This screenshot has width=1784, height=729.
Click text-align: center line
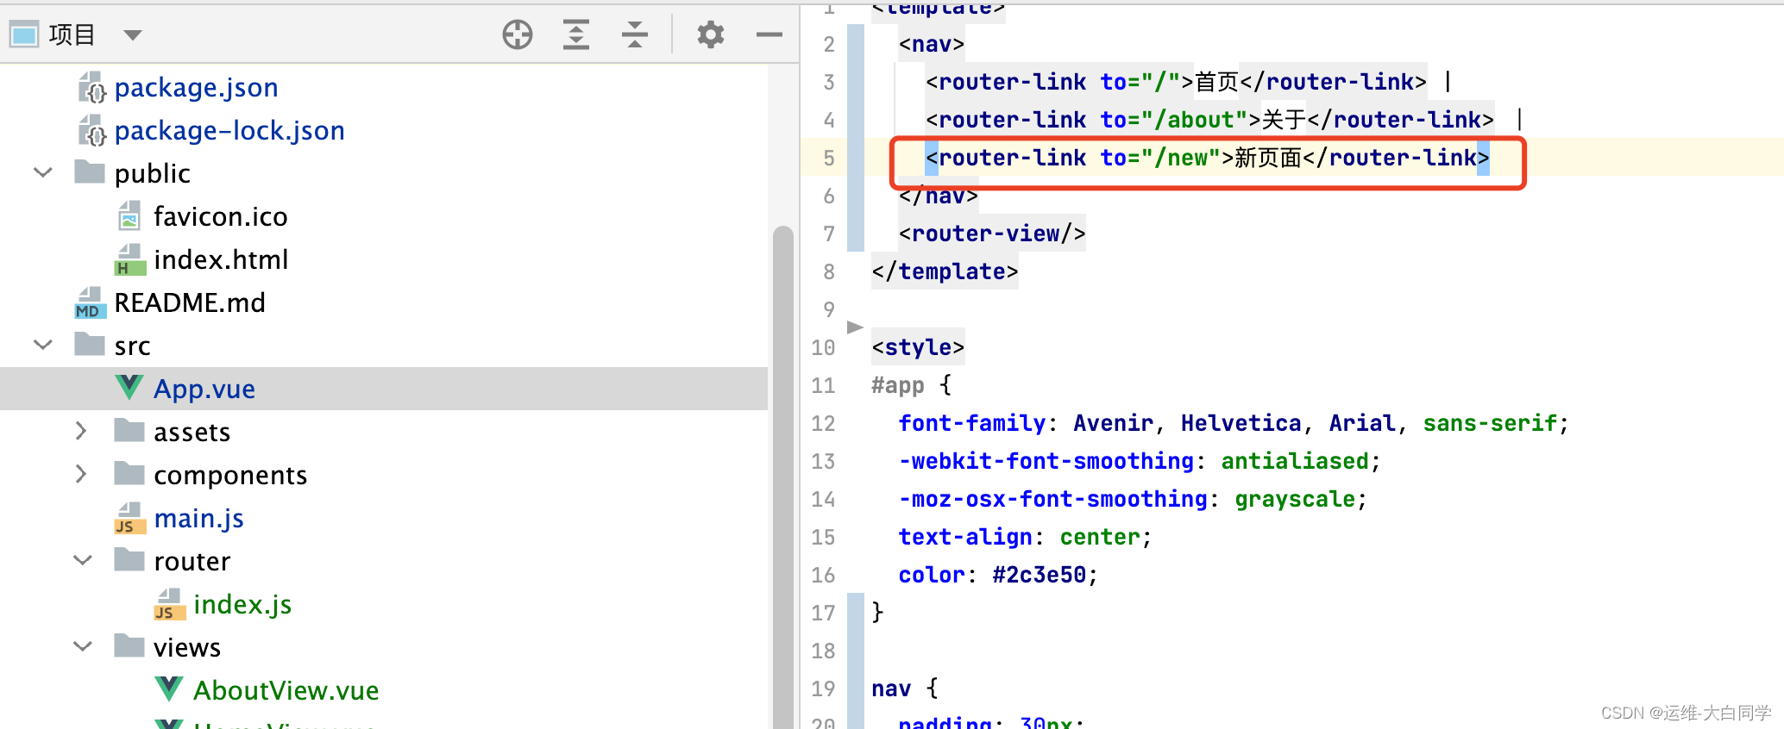pyautogui.click(x=1025, y=537)
